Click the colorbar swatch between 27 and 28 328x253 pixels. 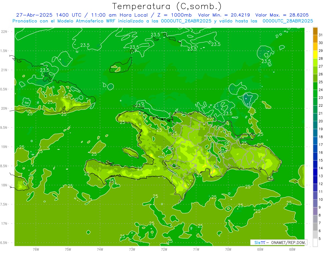[x=315, y=62]
